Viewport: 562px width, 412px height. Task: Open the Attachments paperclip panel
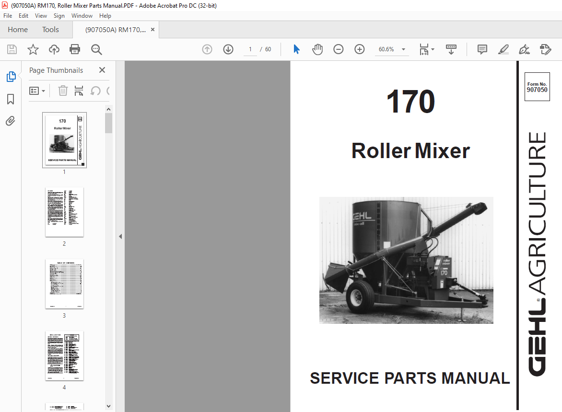[x=11, y=121]
